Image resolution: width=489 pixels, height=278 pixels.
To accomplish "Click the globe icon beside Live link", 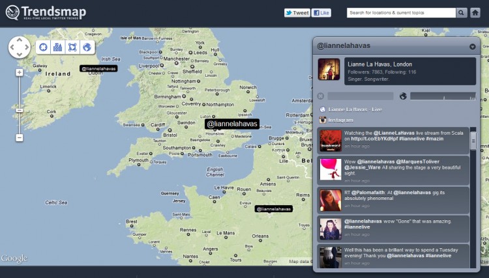I will pos(323,109).
